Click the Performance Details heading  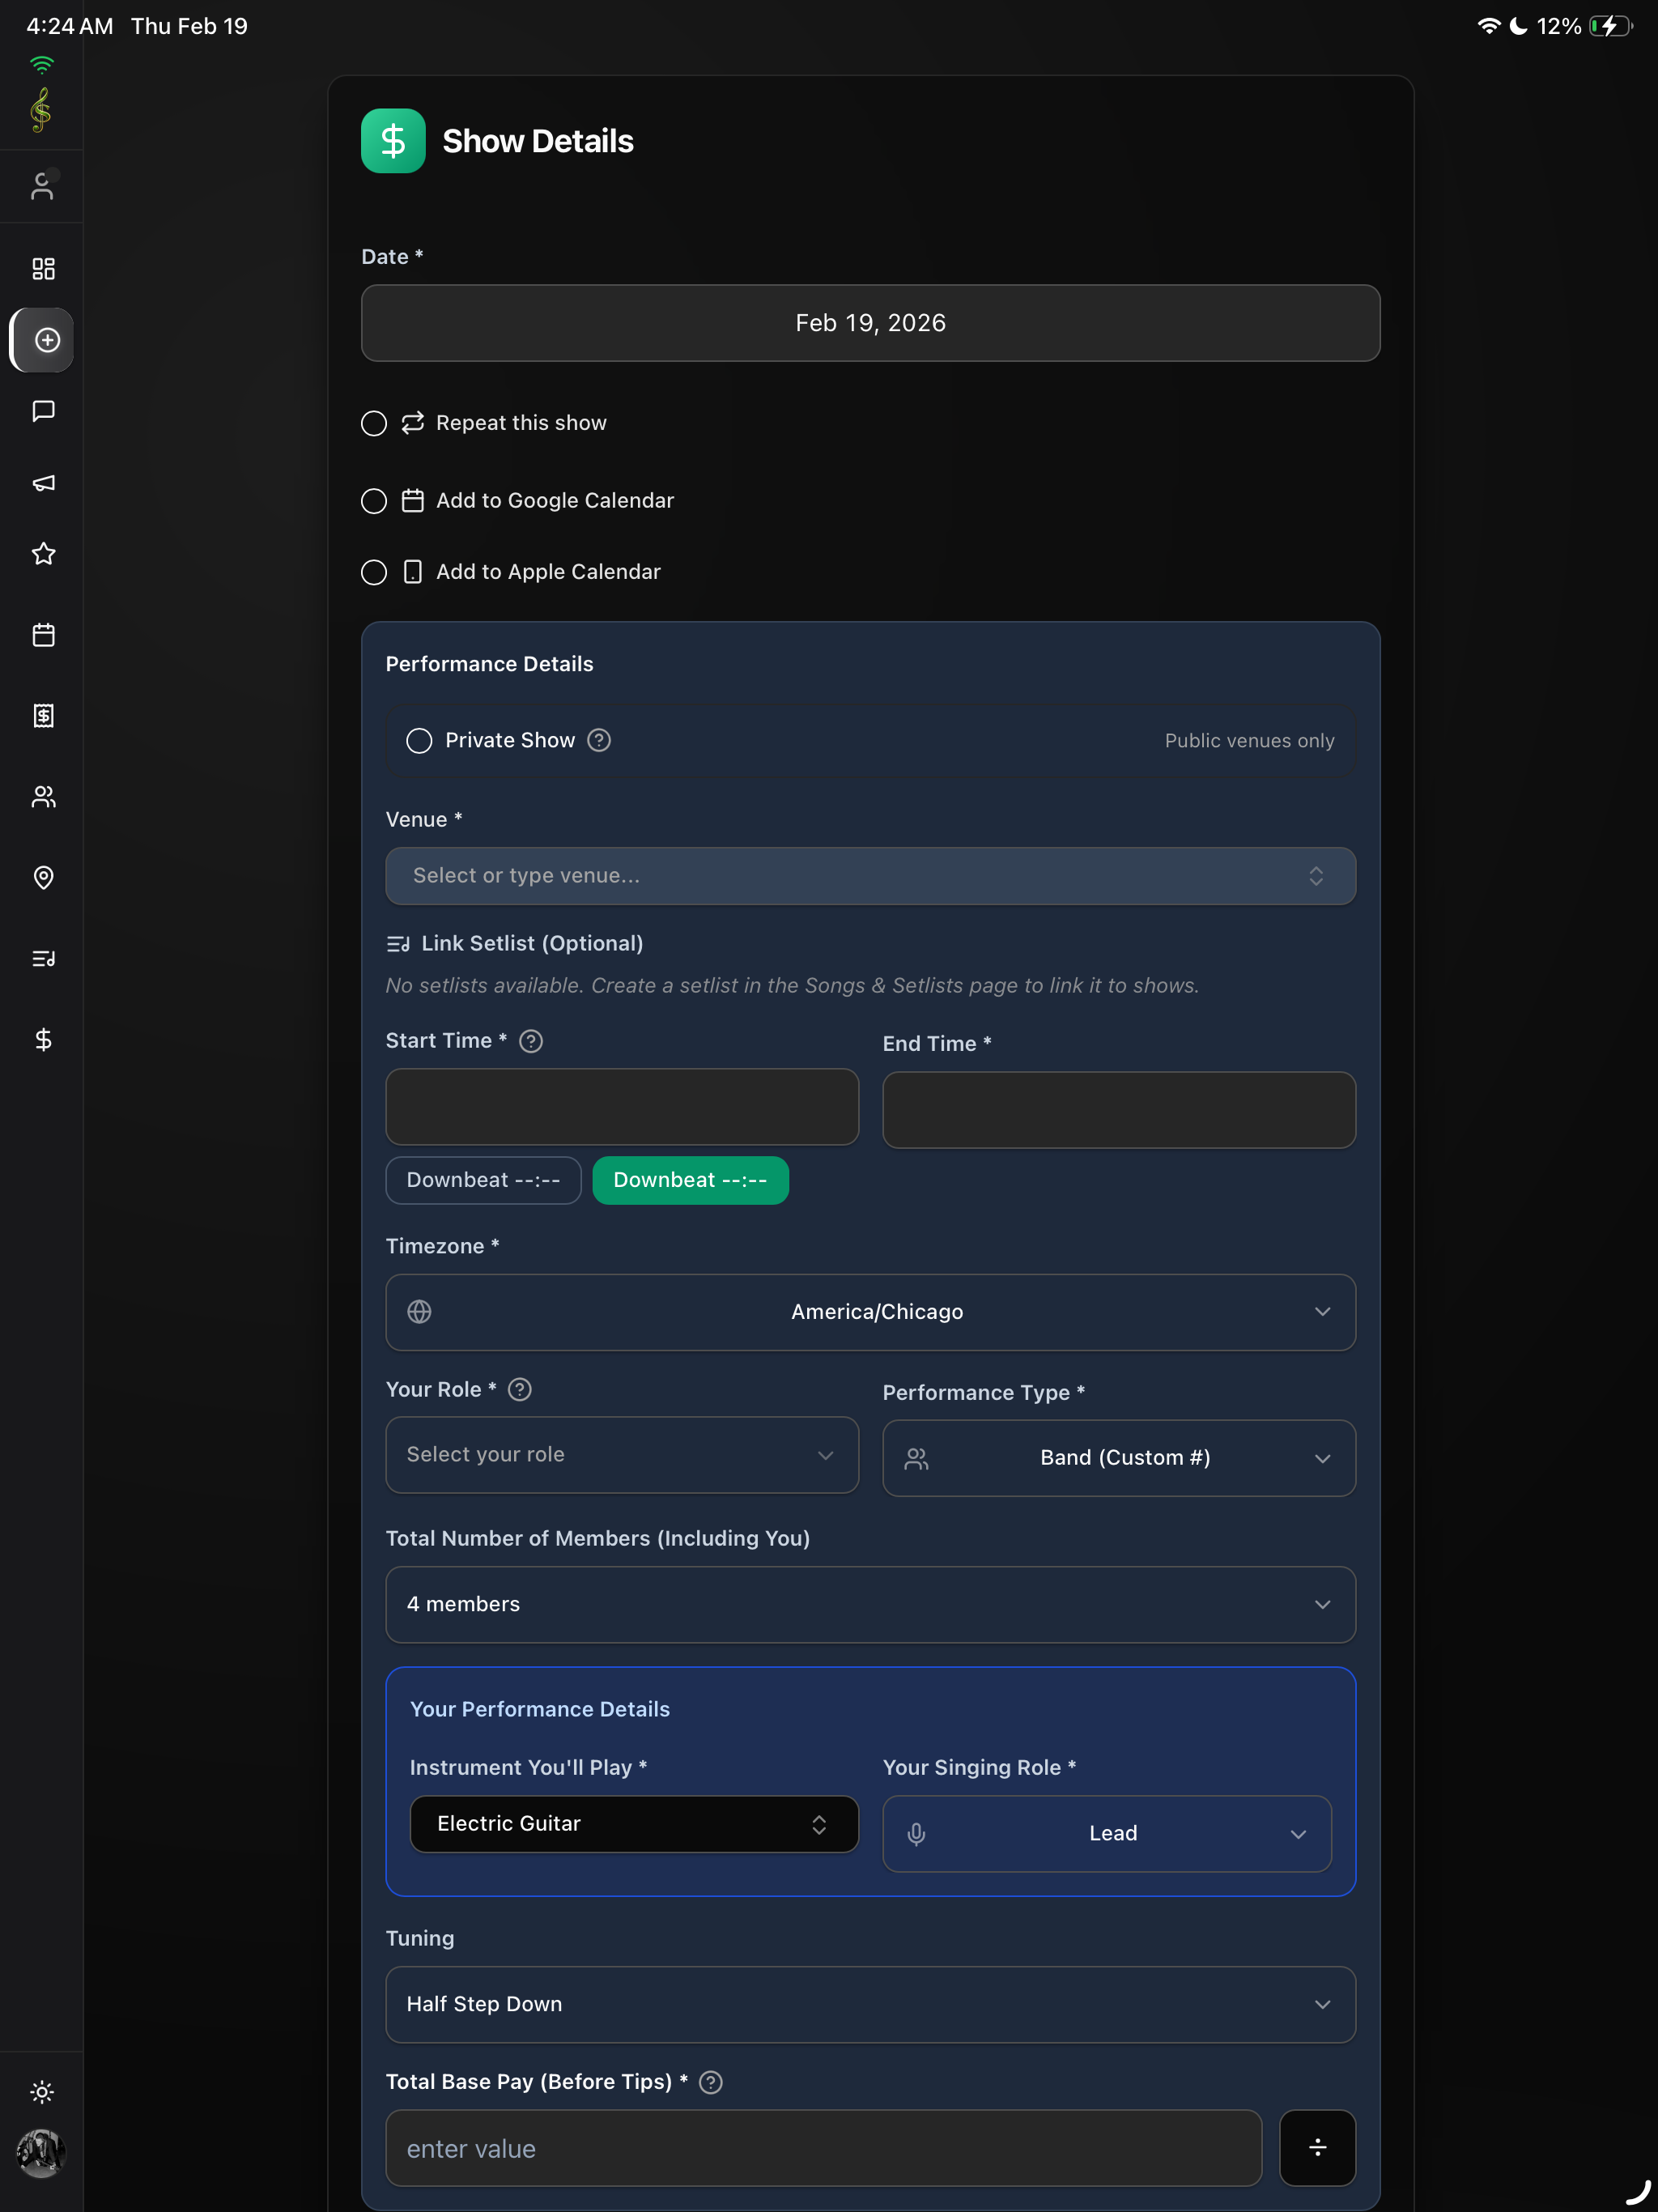pos(489,664)
